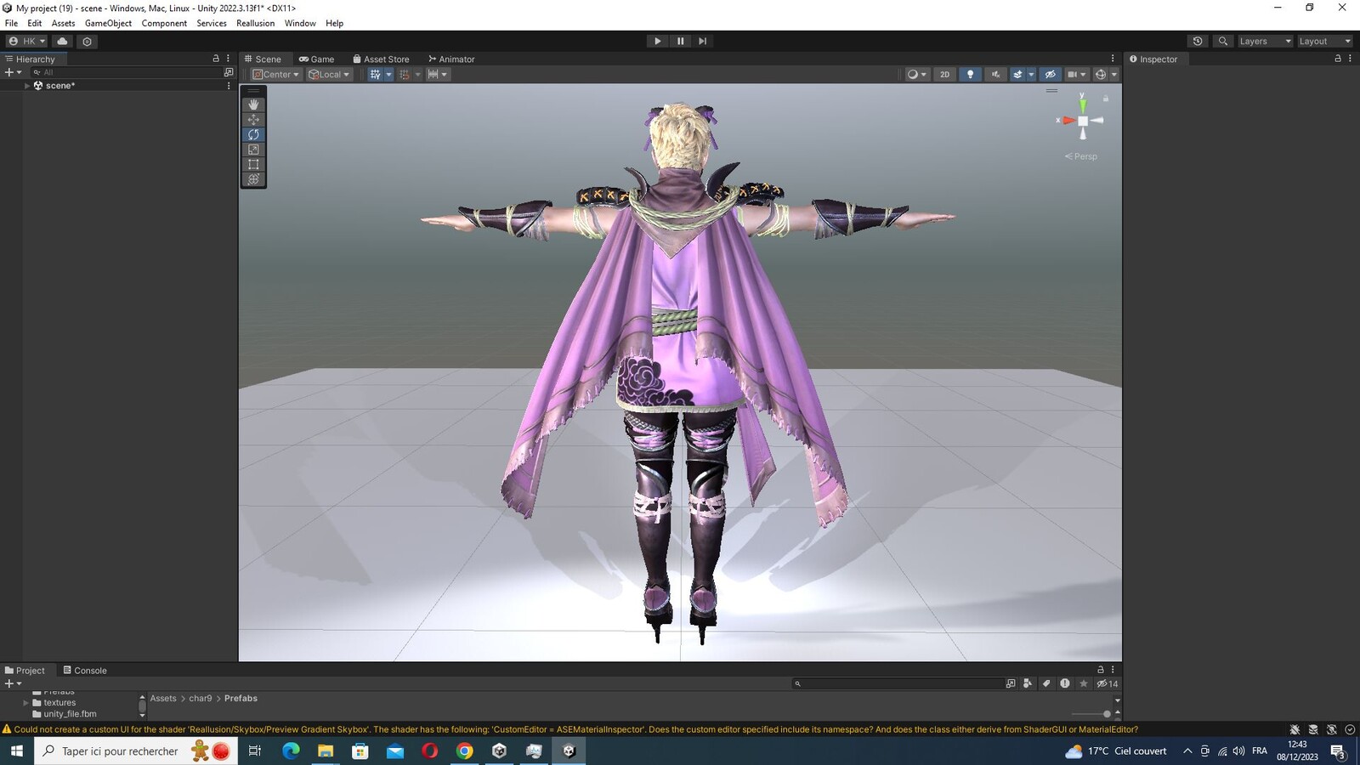The height and width of the screenshot is (765, 1360).
Task: Click the shader warning message in status bar
Action: 576,729
